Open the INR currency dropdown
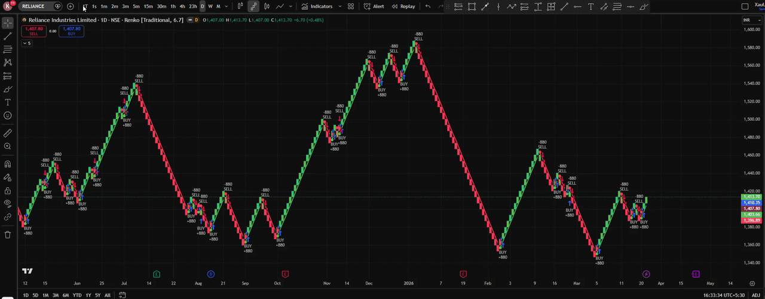The image size is (765, 299). pyautogui.click(x=751, y=20)
